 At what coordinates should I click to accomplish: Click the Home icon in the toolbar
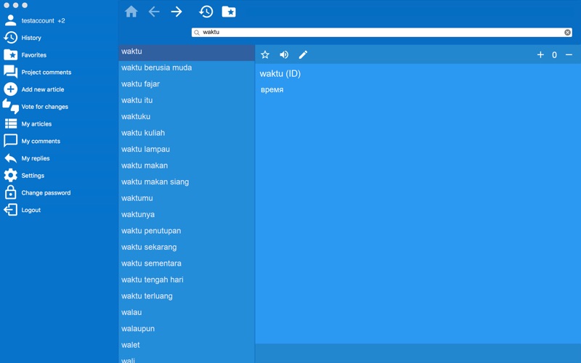[131, 12]
